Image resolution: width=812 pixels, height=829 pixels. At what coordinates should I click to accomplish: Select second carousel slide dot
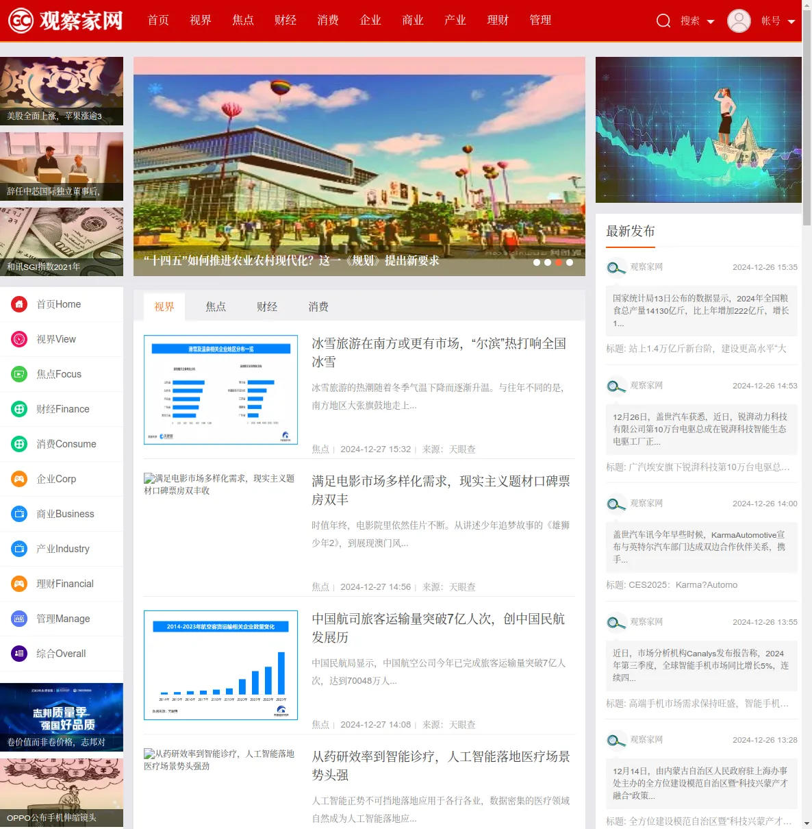click(x=548, y=262)
